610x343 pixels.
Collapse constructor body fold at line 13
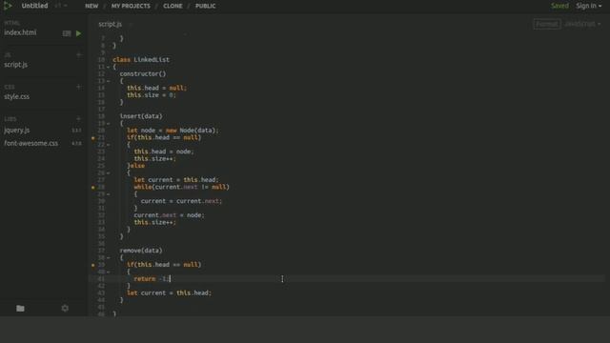coord(108,81)
